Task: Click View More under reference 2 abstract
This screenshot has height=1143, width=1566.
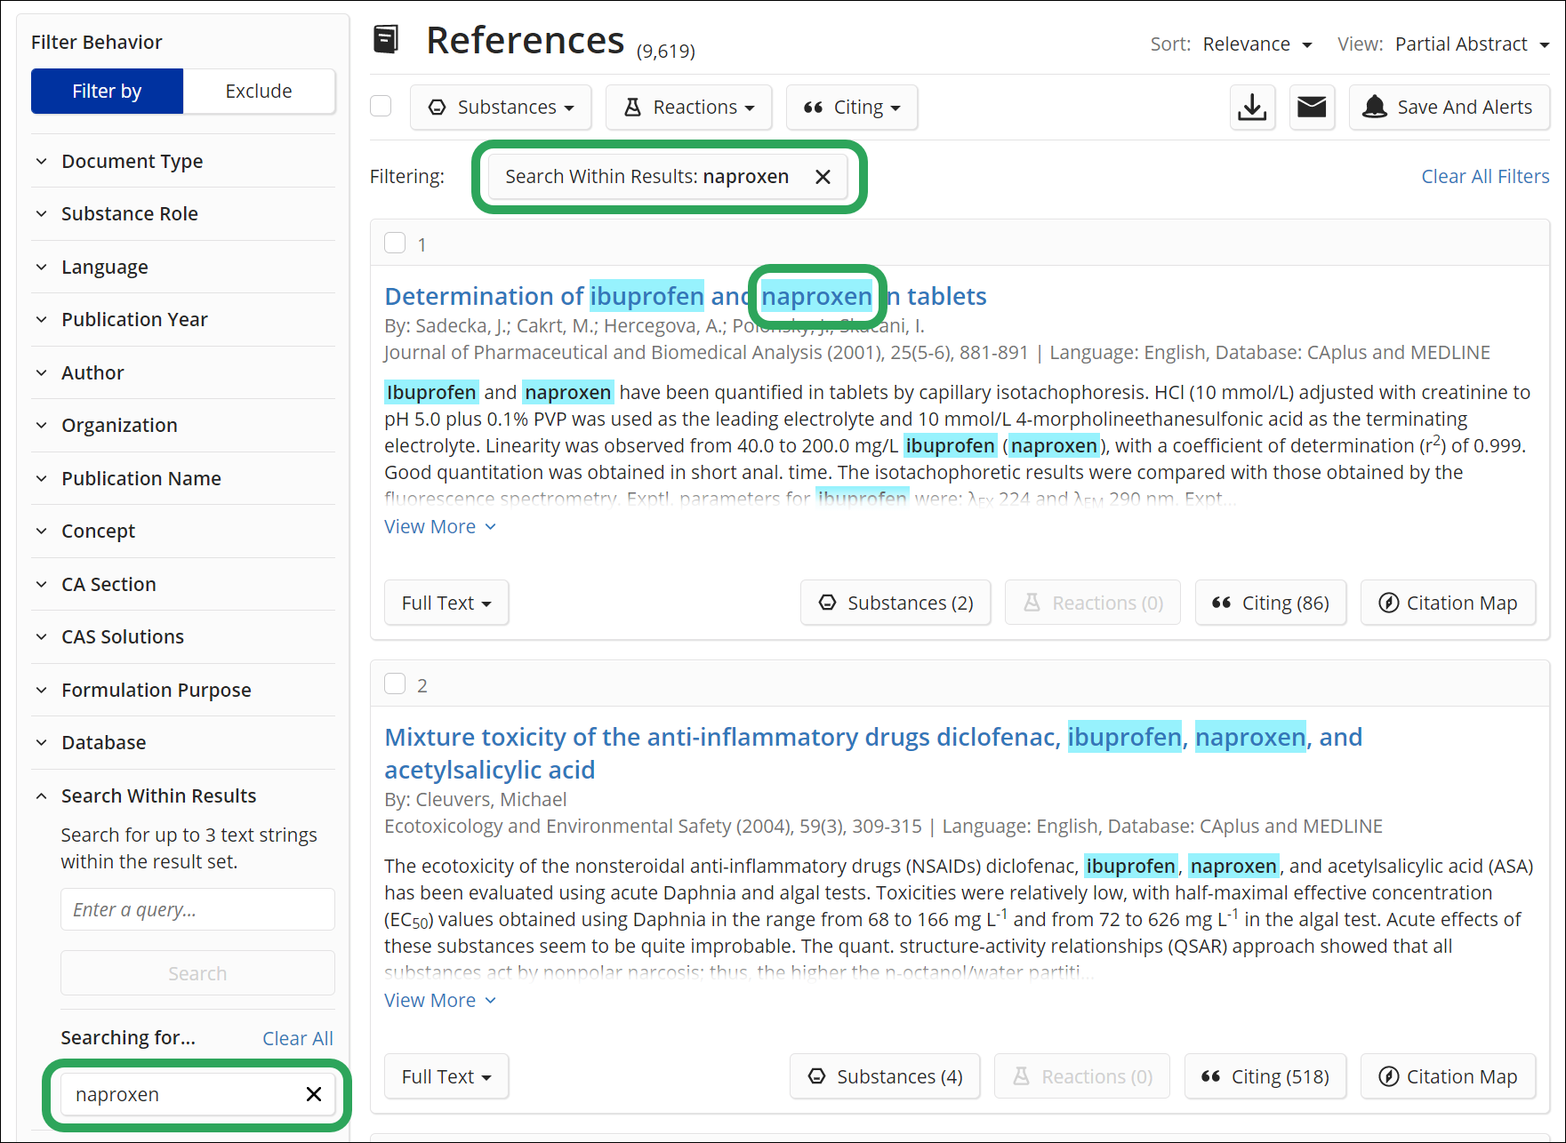Action: click(440, 1001)
